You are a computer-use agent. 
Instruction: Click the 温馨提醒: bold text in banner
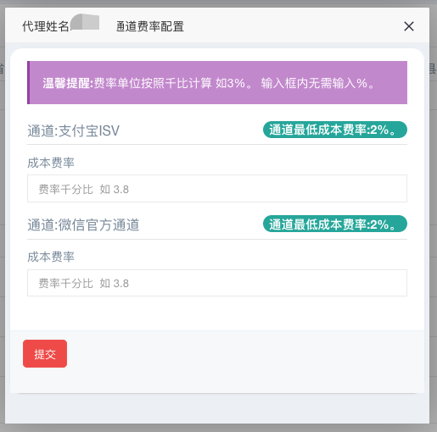click(68, 83)
